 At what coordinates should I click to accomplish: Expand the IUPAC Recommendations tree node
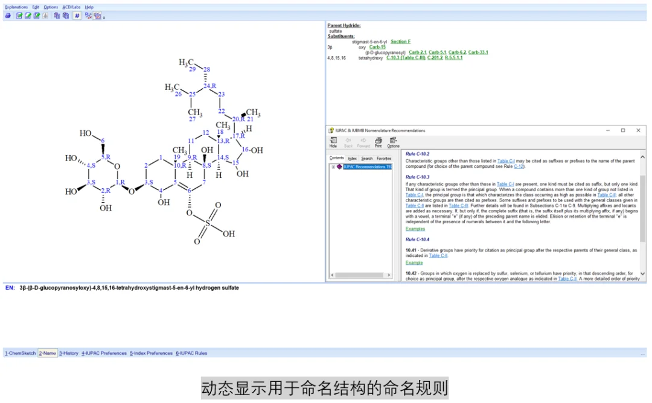coord(333,167)
